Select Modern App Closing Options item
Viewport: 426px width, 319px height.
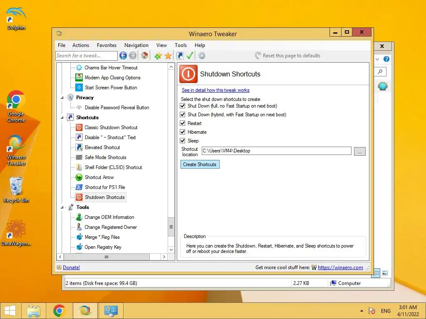(x=112, y=78)
